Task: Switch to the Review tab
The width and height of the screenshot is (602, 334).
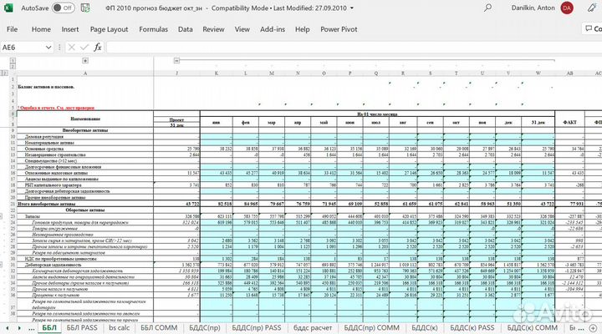Action: pyautogui.click(x=213, y=29)
